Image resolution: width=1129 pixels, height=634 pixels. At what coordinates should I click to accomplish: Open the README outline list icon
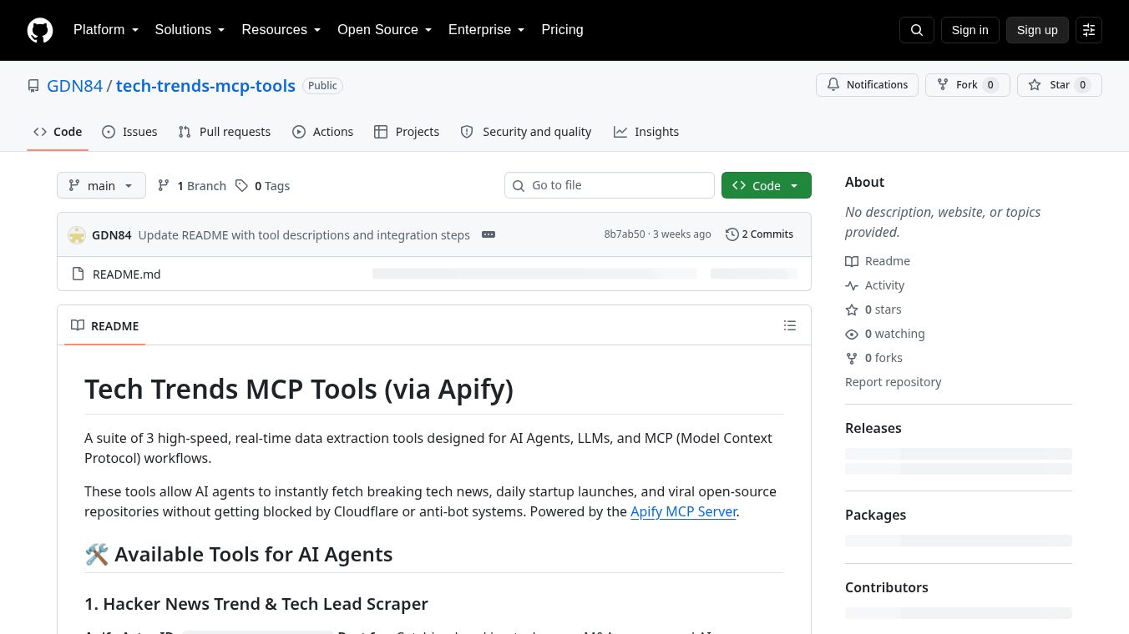coord(790,325)
